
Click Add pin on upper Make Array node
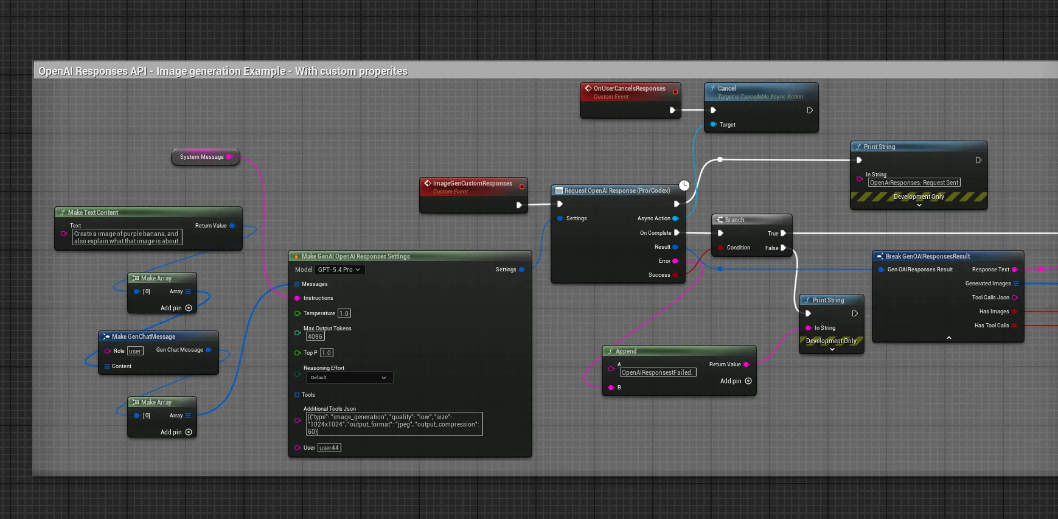[176, 308]
